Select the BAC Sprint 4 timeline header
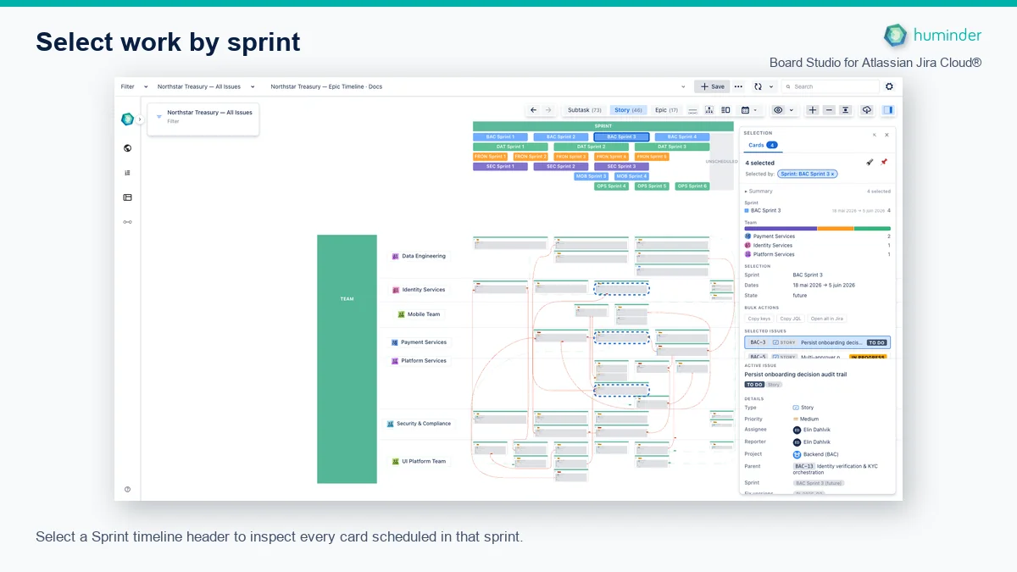The width and height of the screenshot is (1017, 572). coord(682,136)
